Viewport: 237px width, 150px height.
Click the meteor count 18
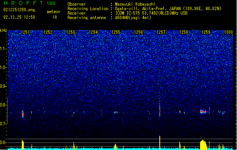(x=55, y=17)
